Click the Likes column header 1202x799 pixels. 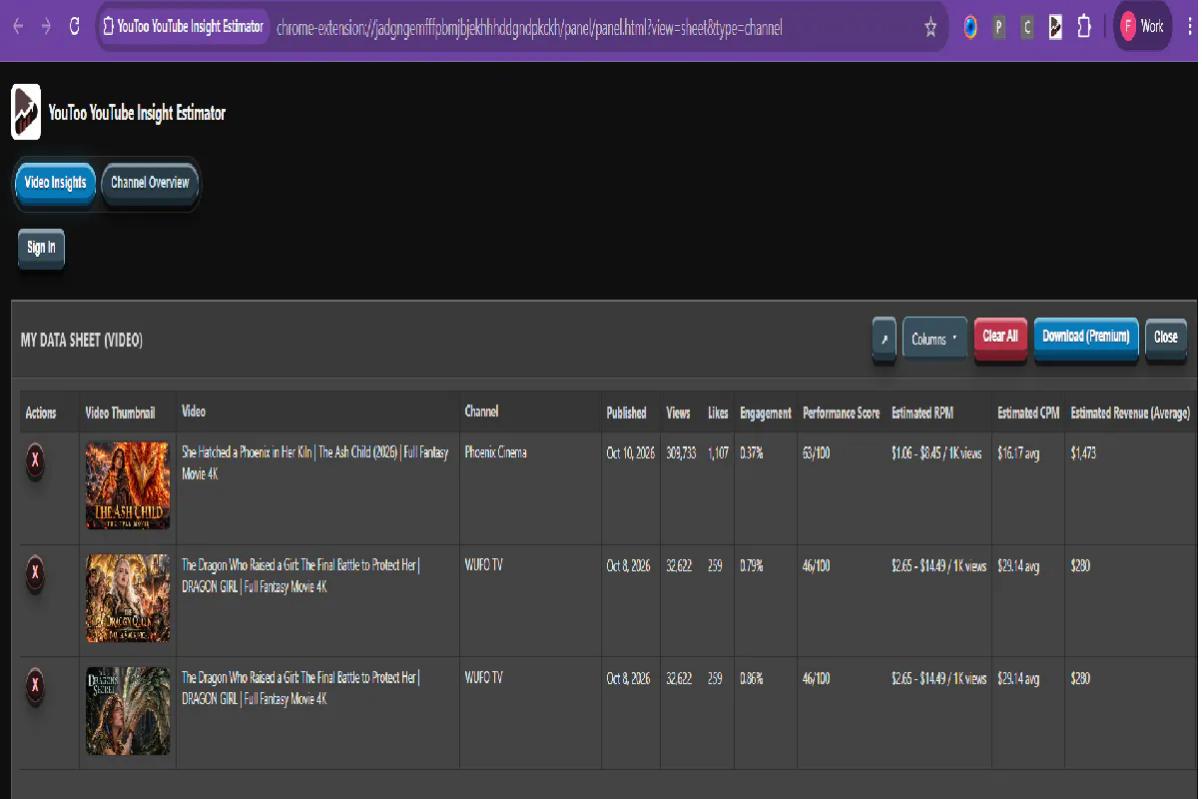click(x=718, y=412)
